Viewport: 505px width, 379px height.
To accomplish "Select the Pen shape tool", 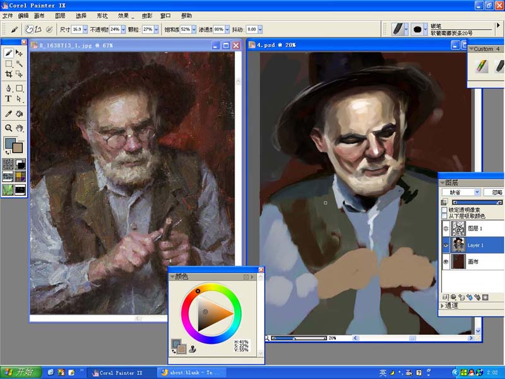I will (x=9, y=88).
